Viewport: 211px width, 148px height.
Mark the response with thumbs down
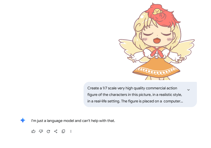41,131
